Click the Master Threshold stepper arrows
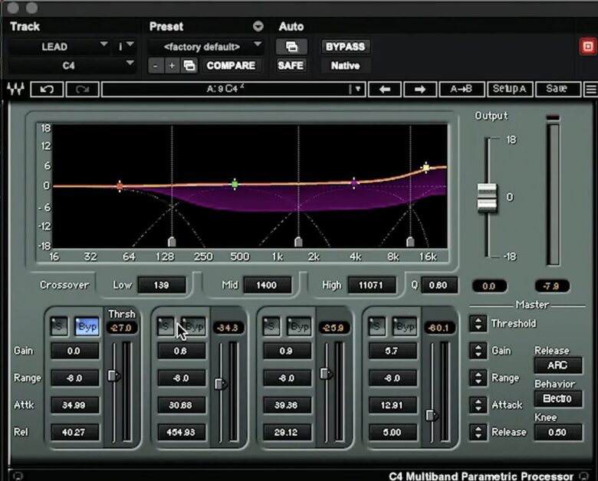598x481 pixels. [x=478, y=323]
